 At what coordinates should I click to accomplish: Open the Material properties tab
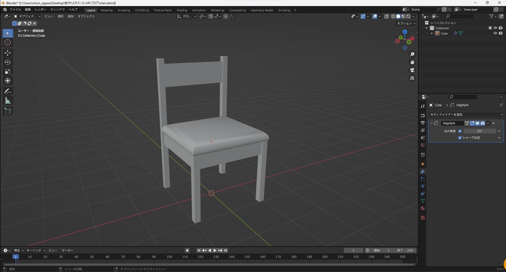click(x=423, y=208)
